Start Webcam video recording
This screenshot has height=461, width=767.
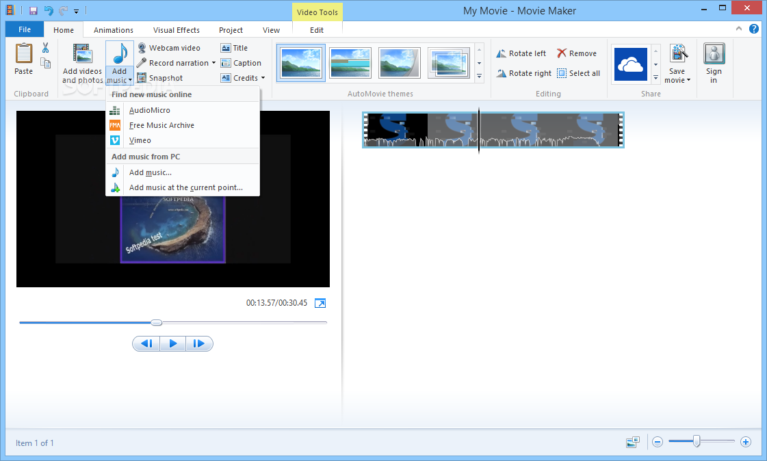169,48
